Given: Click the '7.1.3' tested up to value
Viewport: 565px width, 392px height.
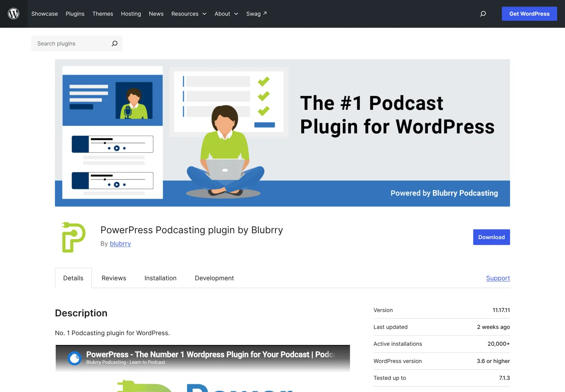Looking at the screenshot, I should click(x=505, y=378).
